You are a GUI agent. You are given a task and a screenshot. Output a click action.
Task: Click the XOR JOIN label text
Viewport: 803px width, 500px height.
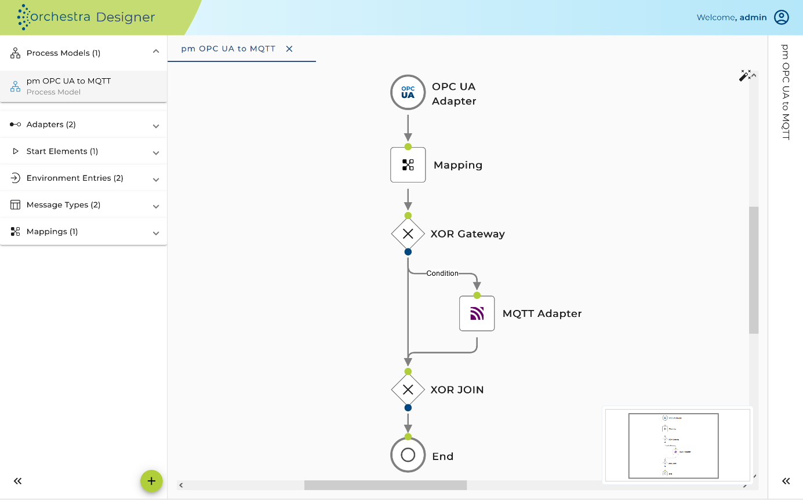(x=457, y=390)
